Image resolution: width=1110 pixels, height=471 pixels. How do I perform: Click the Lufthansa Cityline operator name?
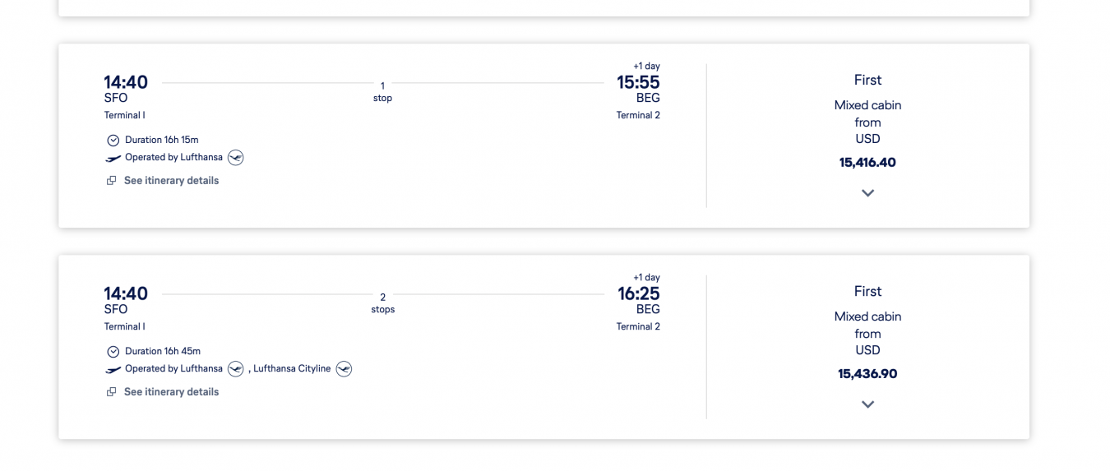coord(292,369)
